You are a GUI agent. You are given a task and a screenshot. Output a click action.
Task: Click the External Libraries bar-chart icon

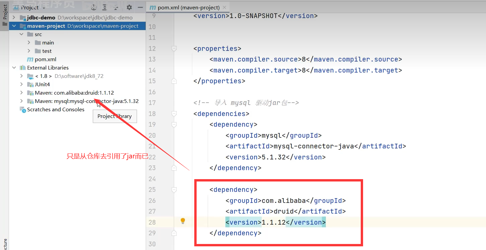click(23, 68)
